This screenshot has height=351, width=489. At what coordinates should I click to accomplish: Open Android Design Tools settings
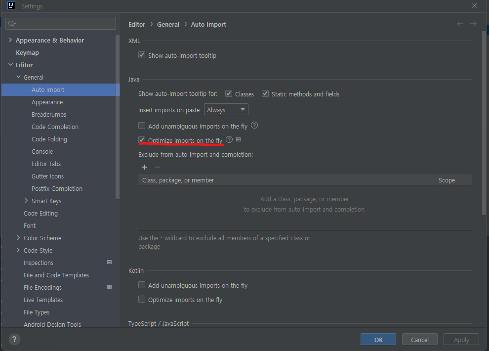(52, 324)
